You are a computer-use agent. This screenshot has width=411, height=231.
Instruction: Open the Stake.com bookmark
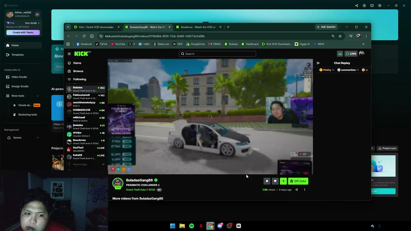pyautogui.click(x=161, y=44)
